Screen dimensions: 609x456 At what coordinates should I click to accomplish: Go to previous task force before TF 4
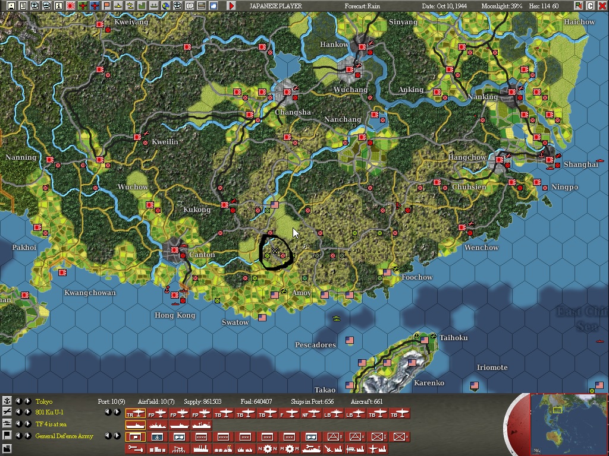click(18, 424)
